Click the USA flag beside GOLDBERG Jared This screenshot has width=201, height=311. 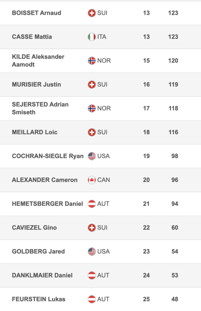92,251
